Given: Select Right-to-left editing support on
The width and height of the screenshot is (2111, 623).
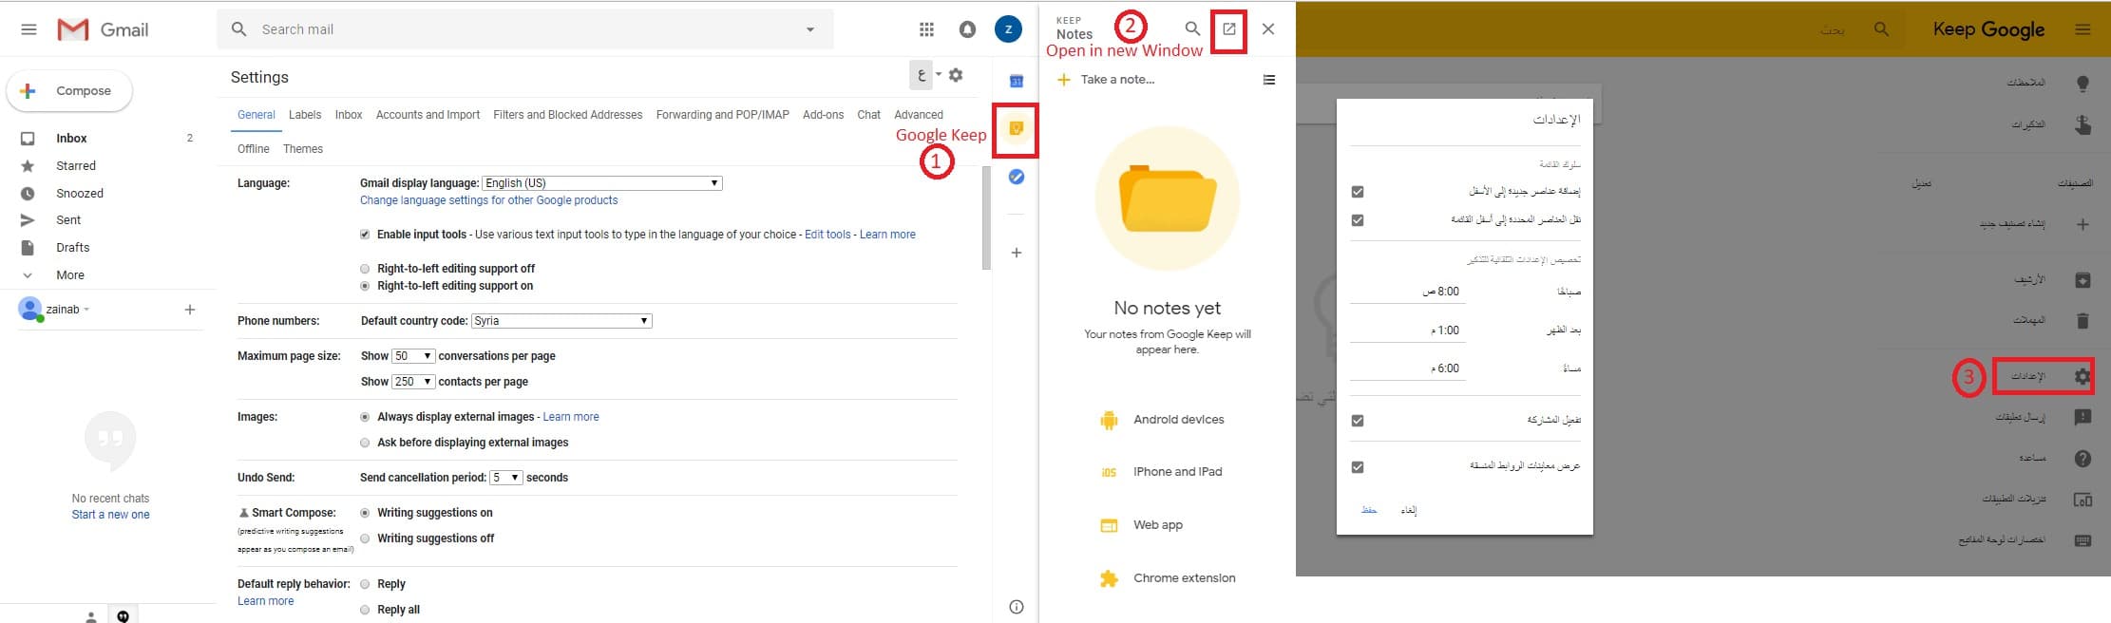Looking at the screenshot, I should (365, 286).
